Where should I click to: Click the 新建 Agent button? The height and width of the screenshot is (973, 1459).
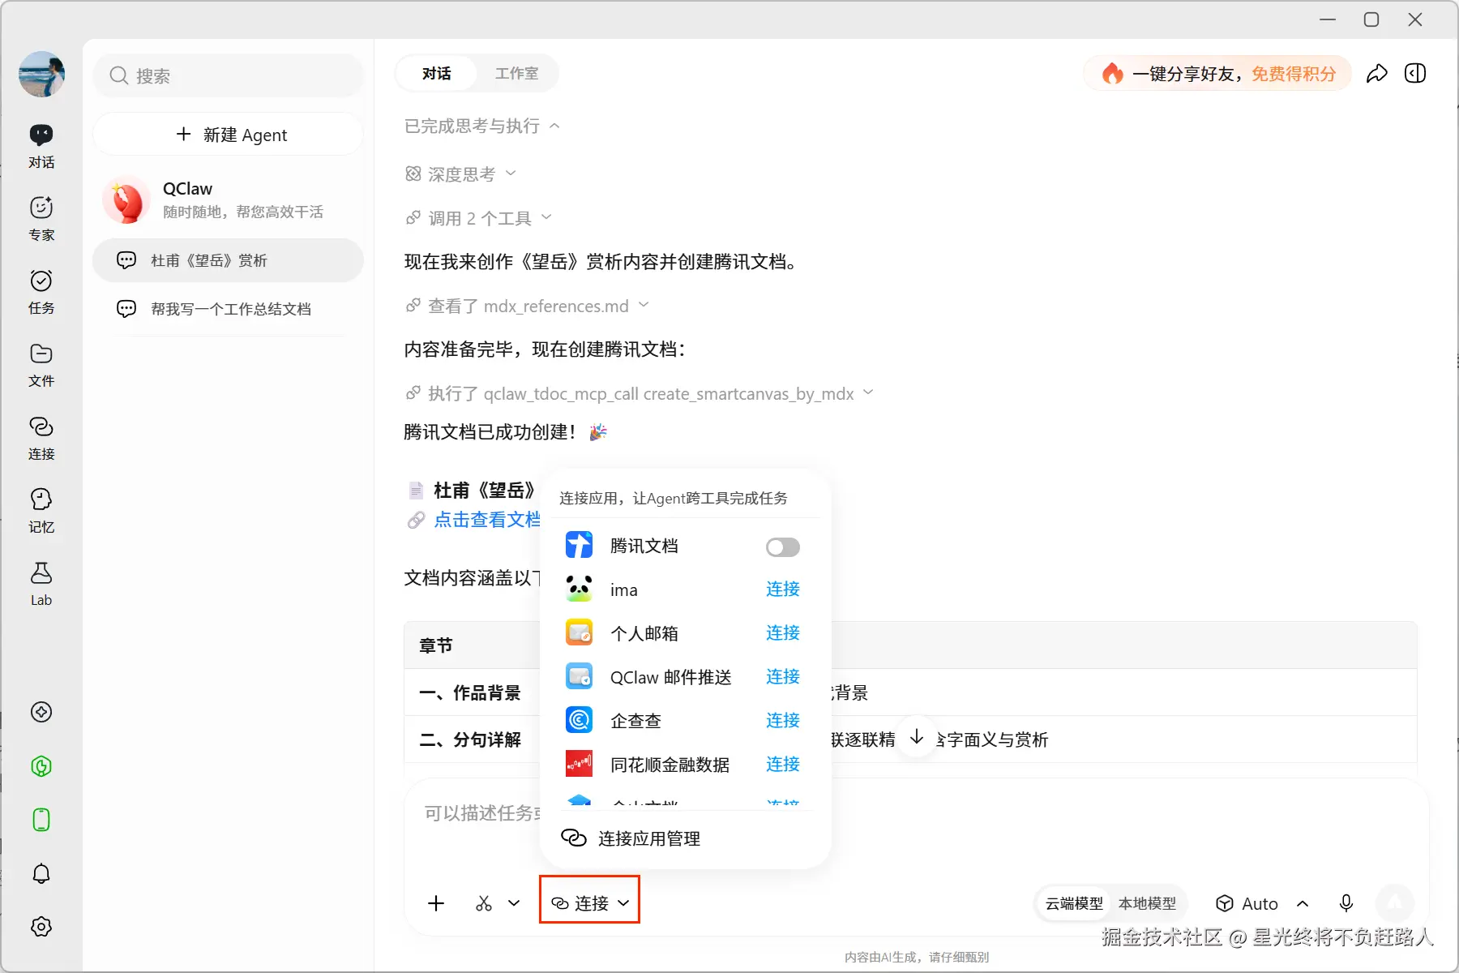228,134
